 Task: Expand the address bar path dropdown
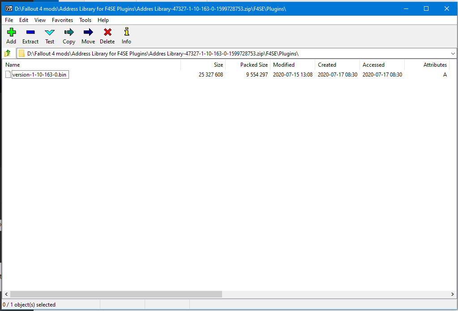pyautogui.click(x=453, y=54)
